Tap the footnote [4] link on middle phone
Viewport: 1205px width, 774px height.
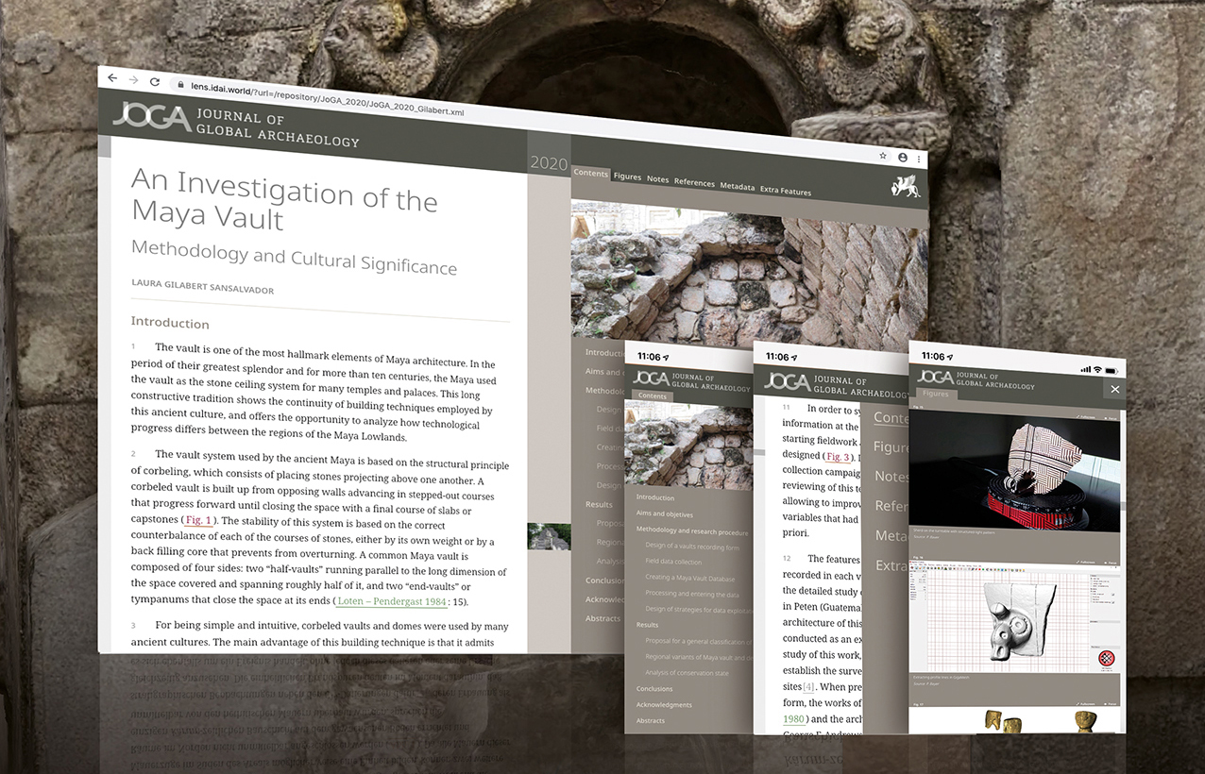[x=808, y=686]
